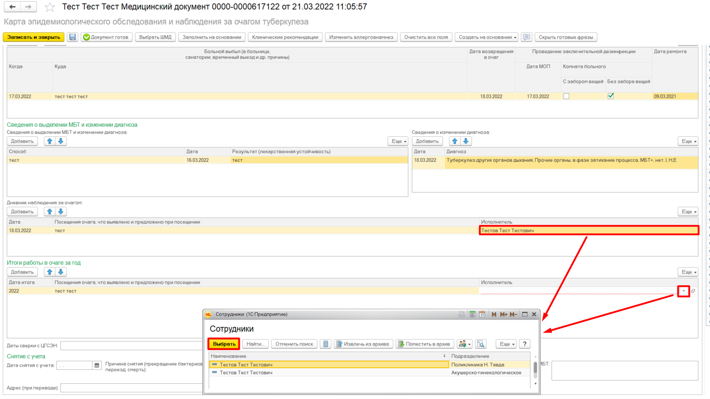Open the Исполнитель dropdown arrow in Итоги row

pos(683,291)
